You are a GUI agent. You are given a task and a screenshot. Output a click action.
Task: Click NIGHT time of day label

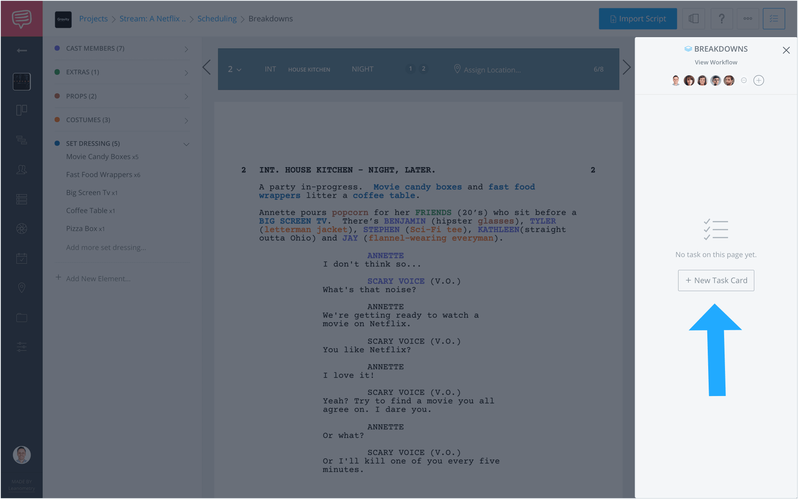(363, 69)
